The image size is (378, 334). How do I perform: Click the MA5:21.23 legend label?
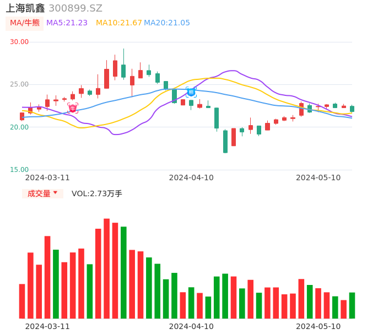point(67,23)
